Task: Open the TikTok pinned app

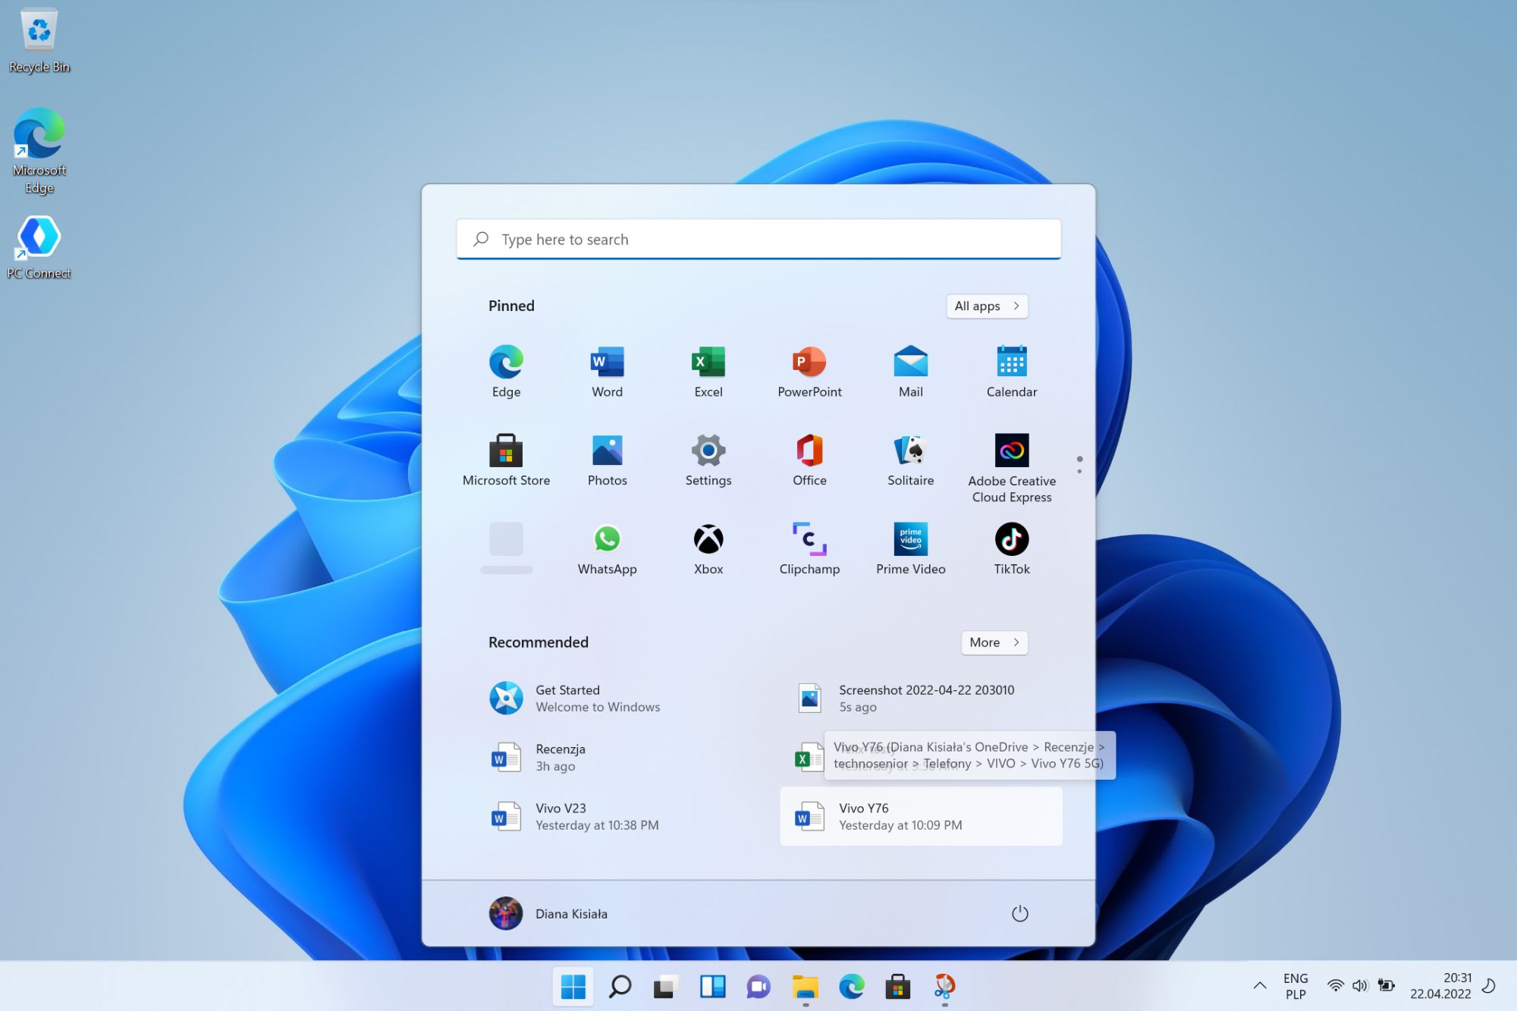Action: (1011, 548)
